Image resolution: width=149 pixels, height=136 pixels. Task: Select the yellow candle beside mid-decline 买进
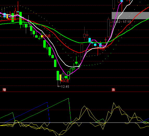pos(42,36)
